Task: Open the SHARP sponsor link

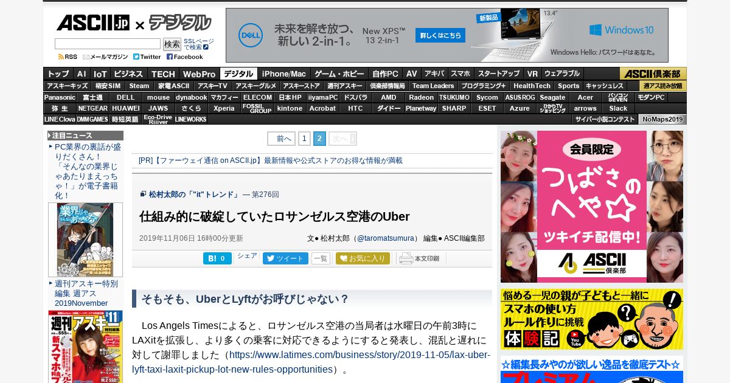Action: 454,108
